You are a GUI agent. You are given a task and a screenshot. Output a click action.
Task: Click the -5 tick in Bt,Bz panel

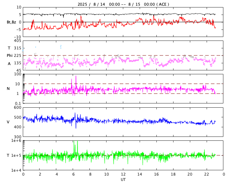pos(19,30)
